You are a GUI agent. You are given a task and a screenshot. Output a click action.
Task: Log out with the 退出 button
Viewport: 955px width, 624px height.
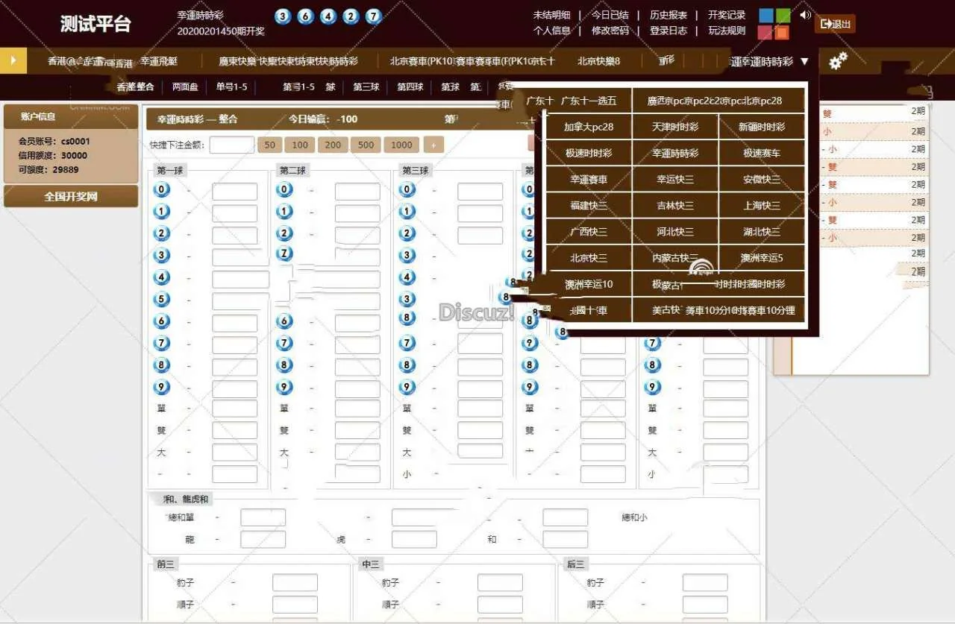pyautogui.click(x=835, y=24)
